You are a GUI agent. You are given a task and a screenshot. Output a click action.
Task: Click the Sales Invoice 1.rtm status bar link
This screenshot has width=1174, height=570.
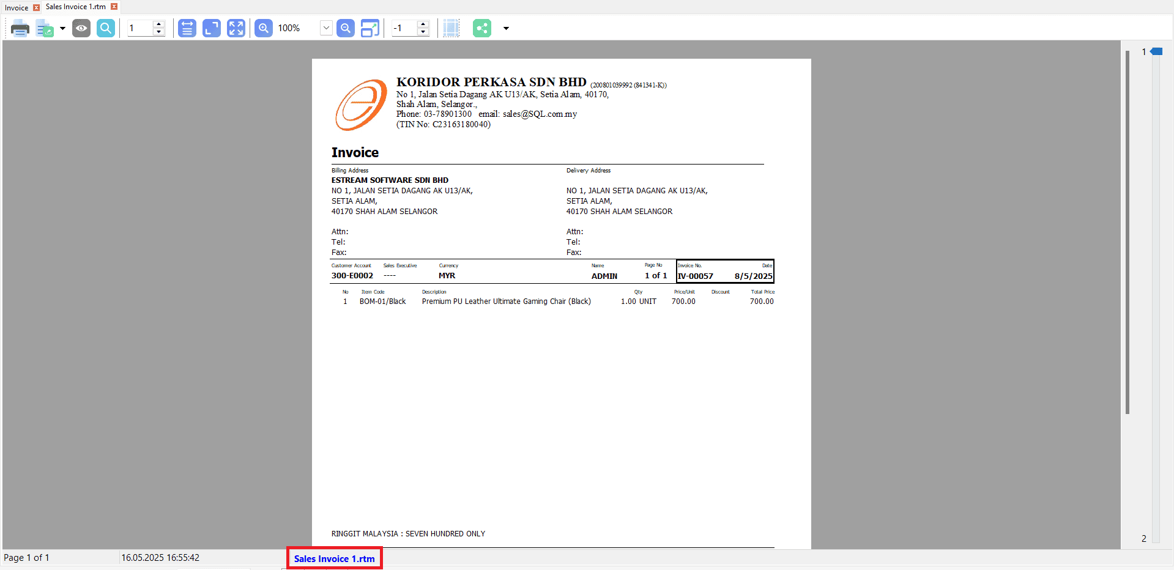point(334,558)
